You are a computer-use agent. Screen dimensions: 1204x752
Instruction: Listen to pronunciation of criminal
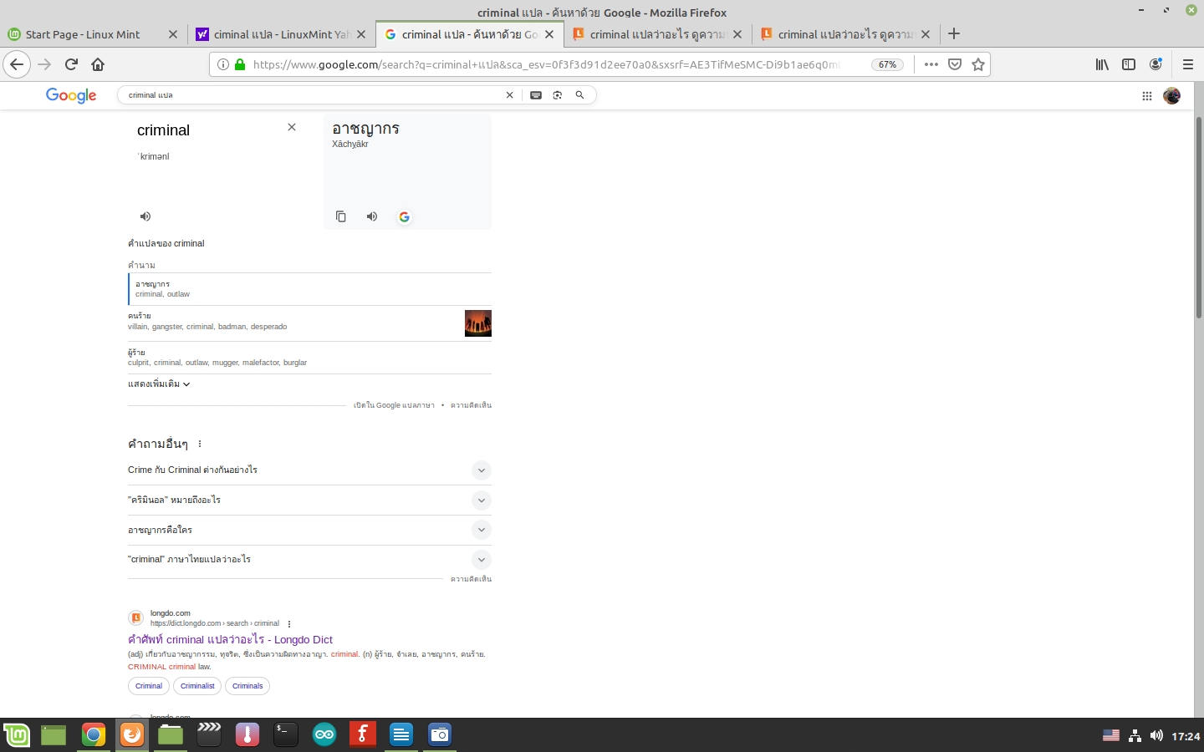pos(145,216)
